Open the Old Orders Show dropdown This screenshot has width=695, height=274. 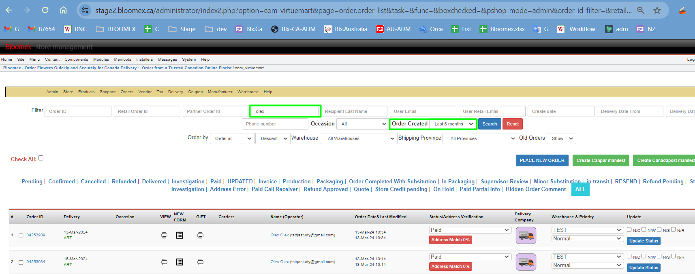(561, 138)
